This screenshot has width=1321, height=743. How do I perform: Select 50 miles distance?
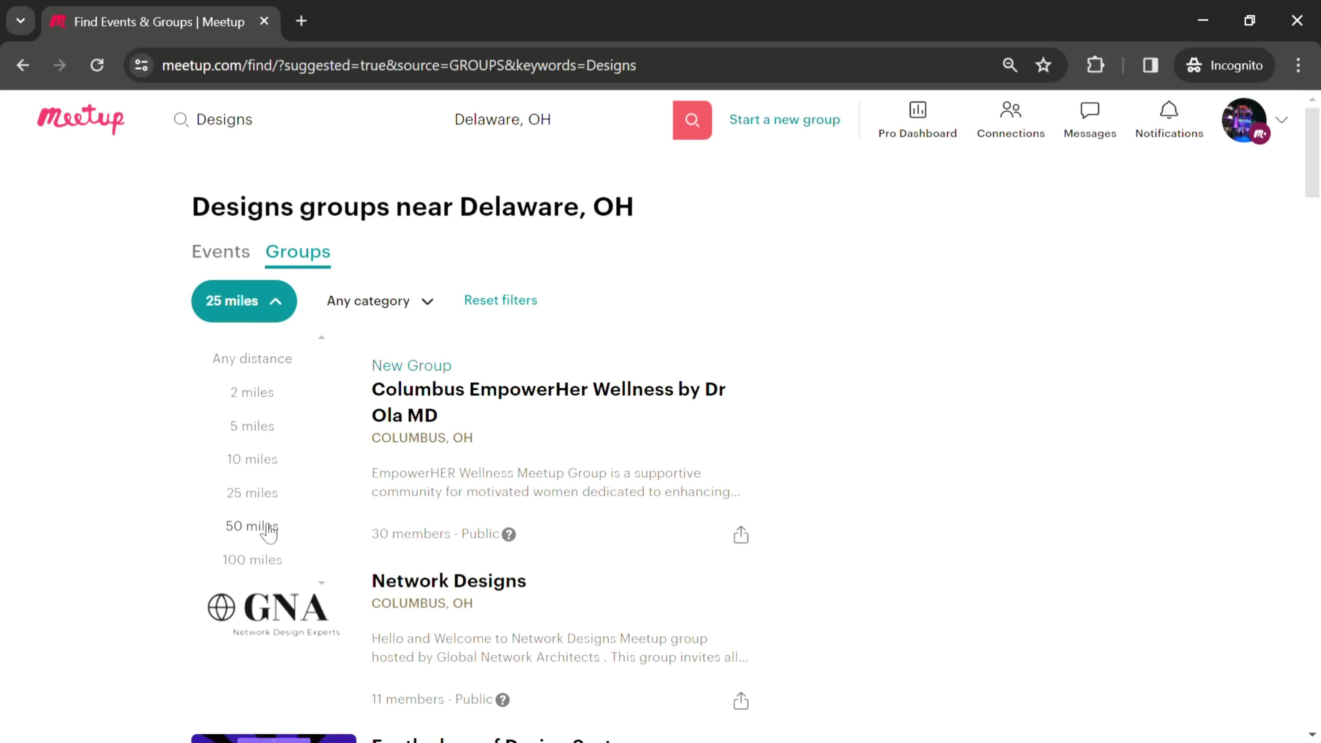pyautogui.click(x=252, y=526)
